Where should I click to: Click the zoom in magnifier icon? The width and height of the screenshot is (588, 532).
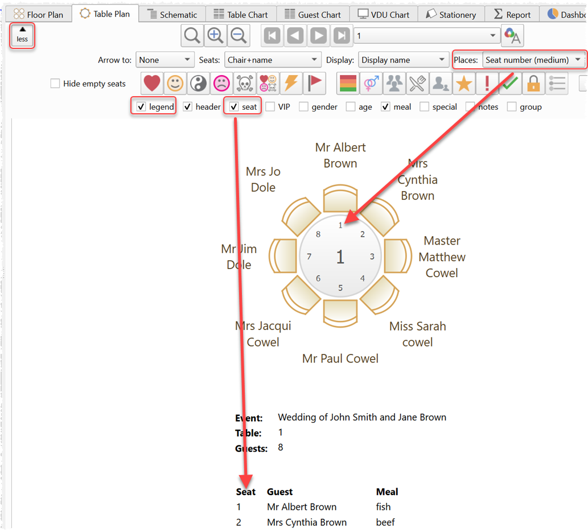coord(216,36)
